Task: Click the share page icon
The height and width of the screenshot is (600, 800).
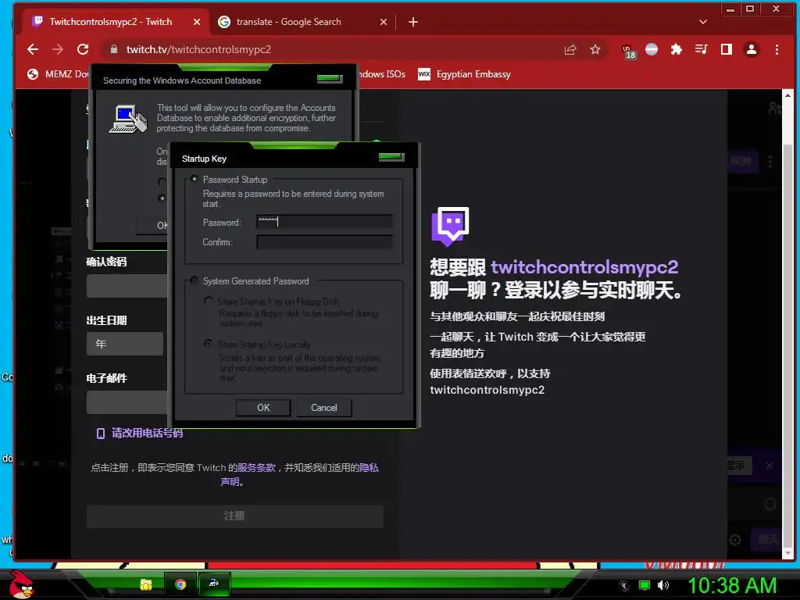Action: pos(570,49)
